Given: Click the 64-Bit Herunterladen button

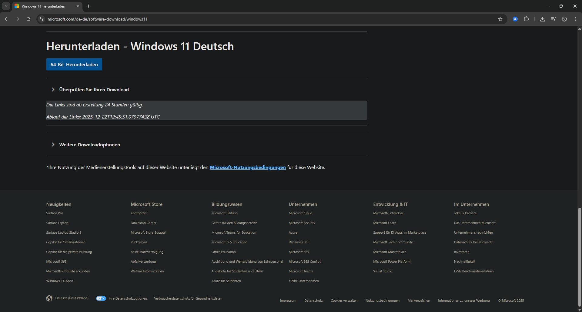Looking at the screenshot, I should pyautogui.click(x=74, y=64).
